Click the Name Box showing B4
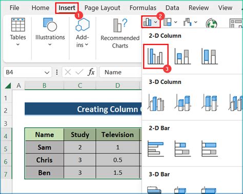Image resolution: width=243 pixels, height=194 pixels. 27,72
